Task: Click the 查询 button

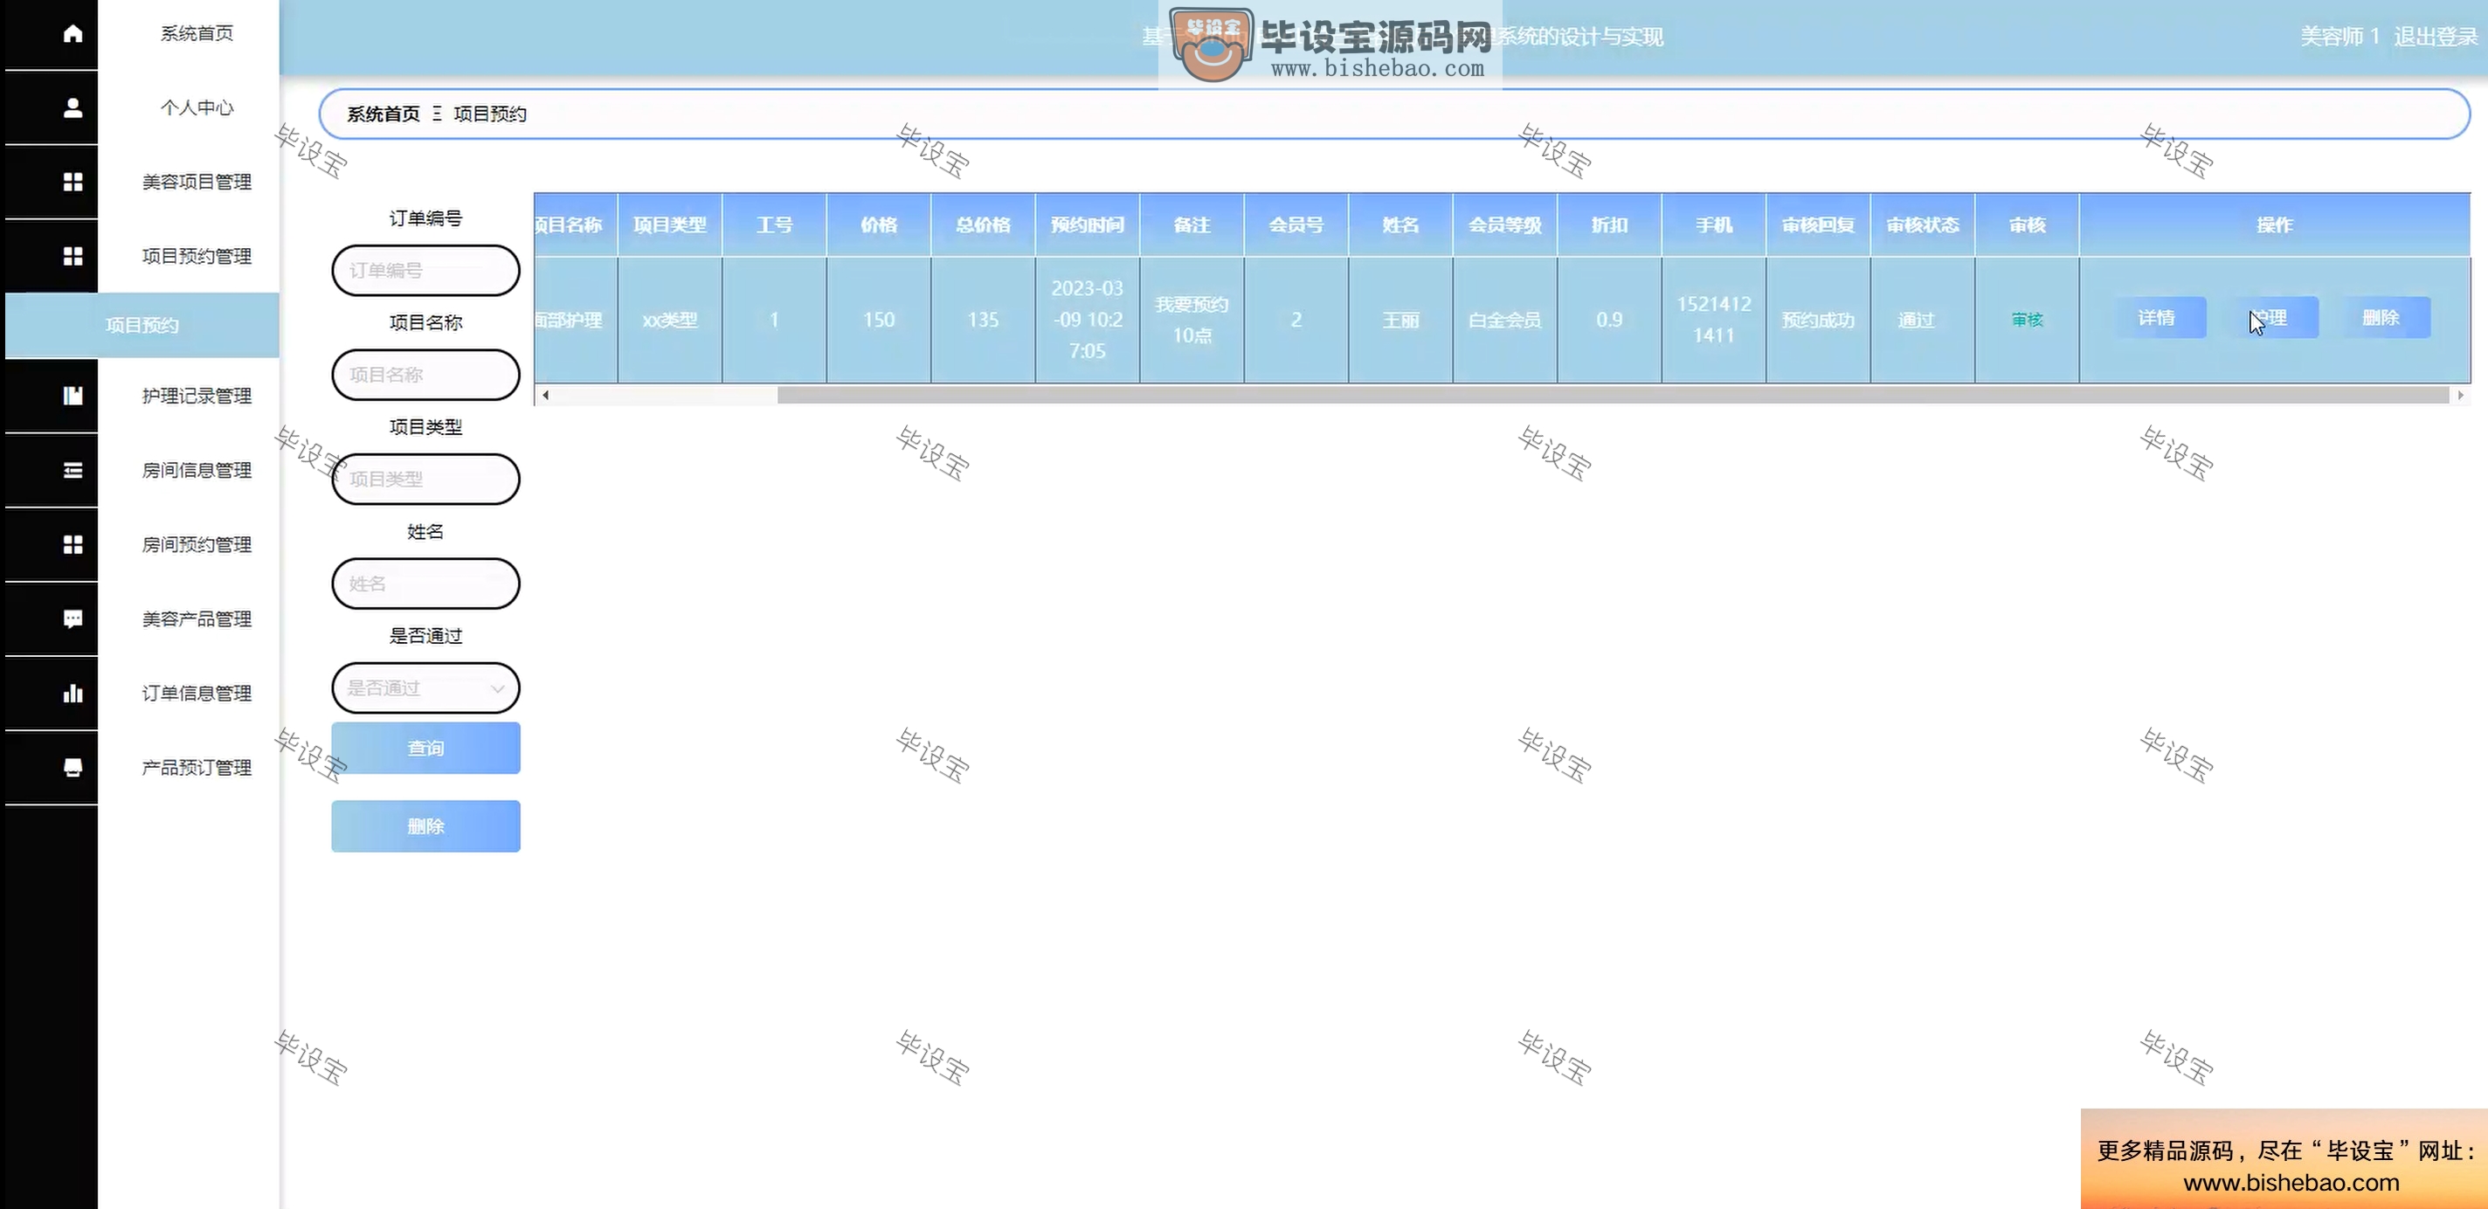Action: (426, 749)
